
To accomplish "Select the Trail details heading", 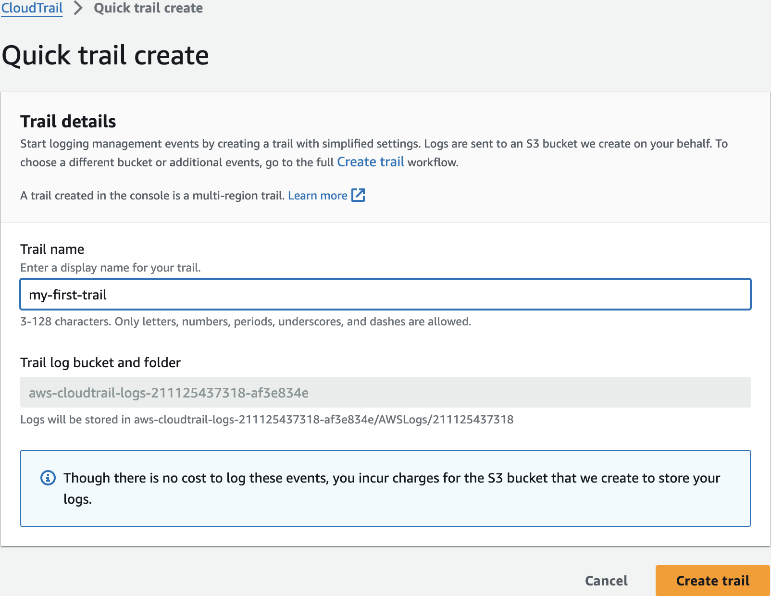I will tap(68, 122).
